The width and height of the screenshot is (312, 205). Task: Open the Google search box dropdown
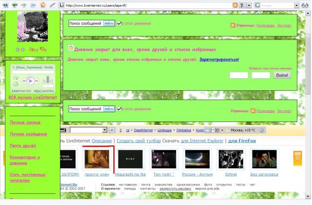[x=296, y=5]
